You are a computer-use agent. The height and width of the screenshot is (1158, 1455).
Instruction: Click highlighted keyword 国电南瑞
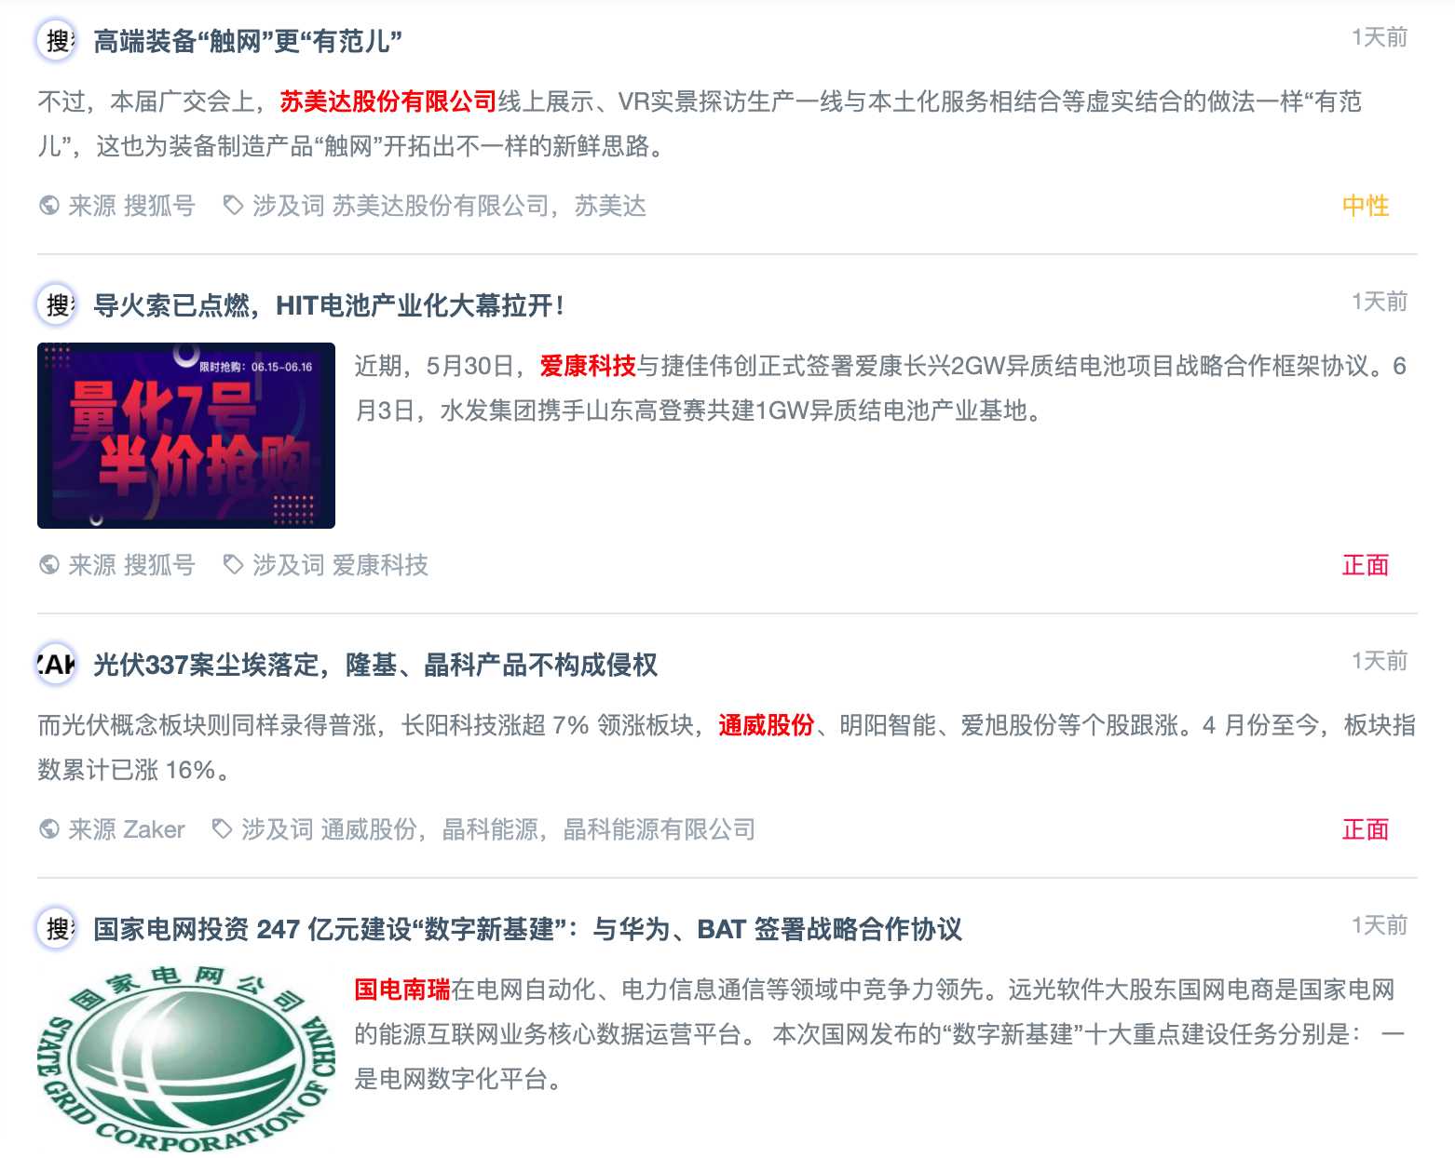pyautogui.click(x=402, y=990)
